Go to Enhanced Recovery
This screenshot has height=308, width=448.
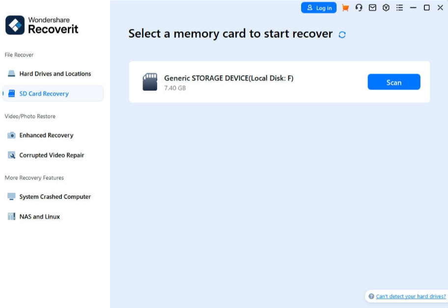pyautogui.click(x=46, y=135)
